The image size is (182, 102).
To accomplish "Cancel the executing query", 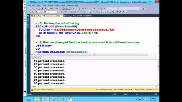I will click(x=78, y=12).
